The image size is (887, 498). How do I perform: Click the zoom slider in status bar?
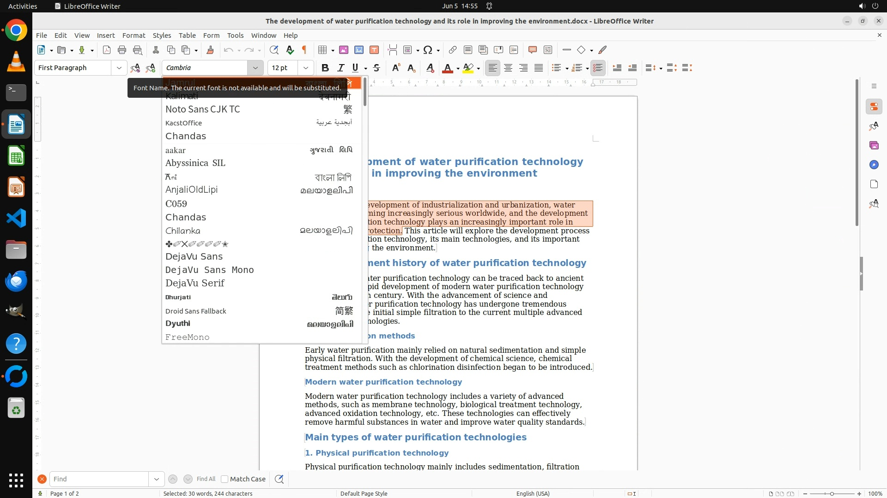832,493
